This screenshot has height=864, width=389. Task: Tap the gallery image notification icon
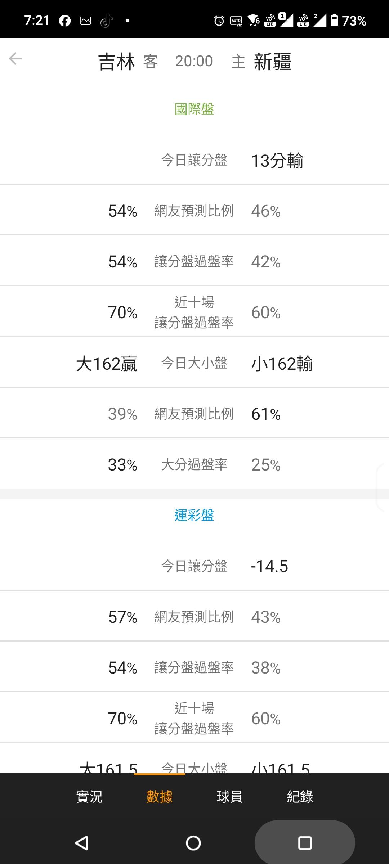tap(86, 21)
